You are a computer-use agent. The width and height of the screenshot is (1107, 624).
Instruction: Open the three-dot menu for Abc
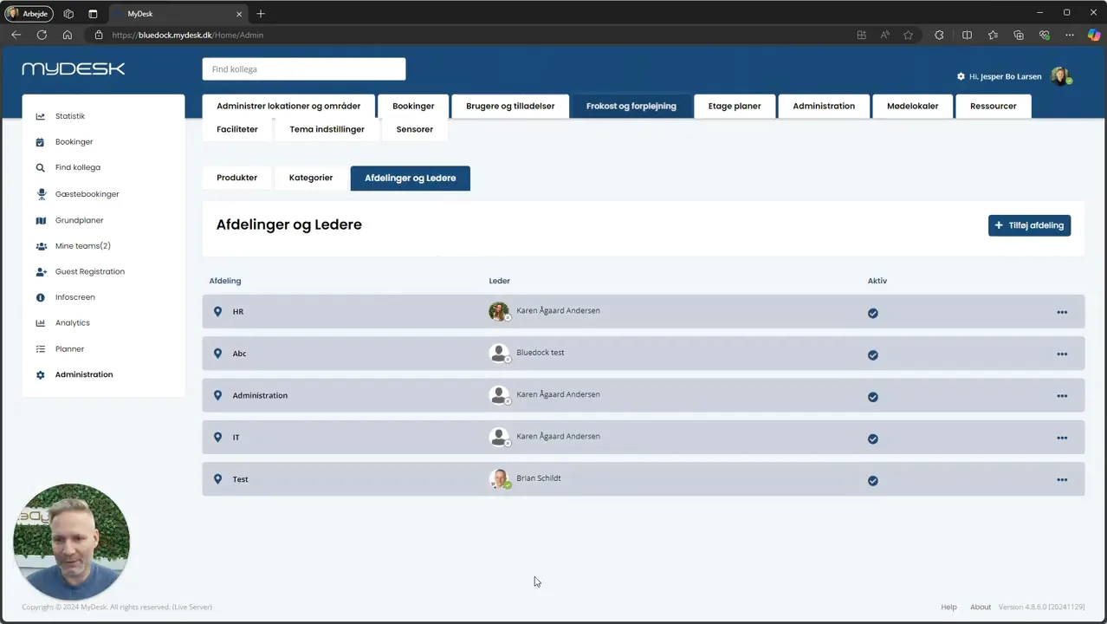[x=1062, y=354]
